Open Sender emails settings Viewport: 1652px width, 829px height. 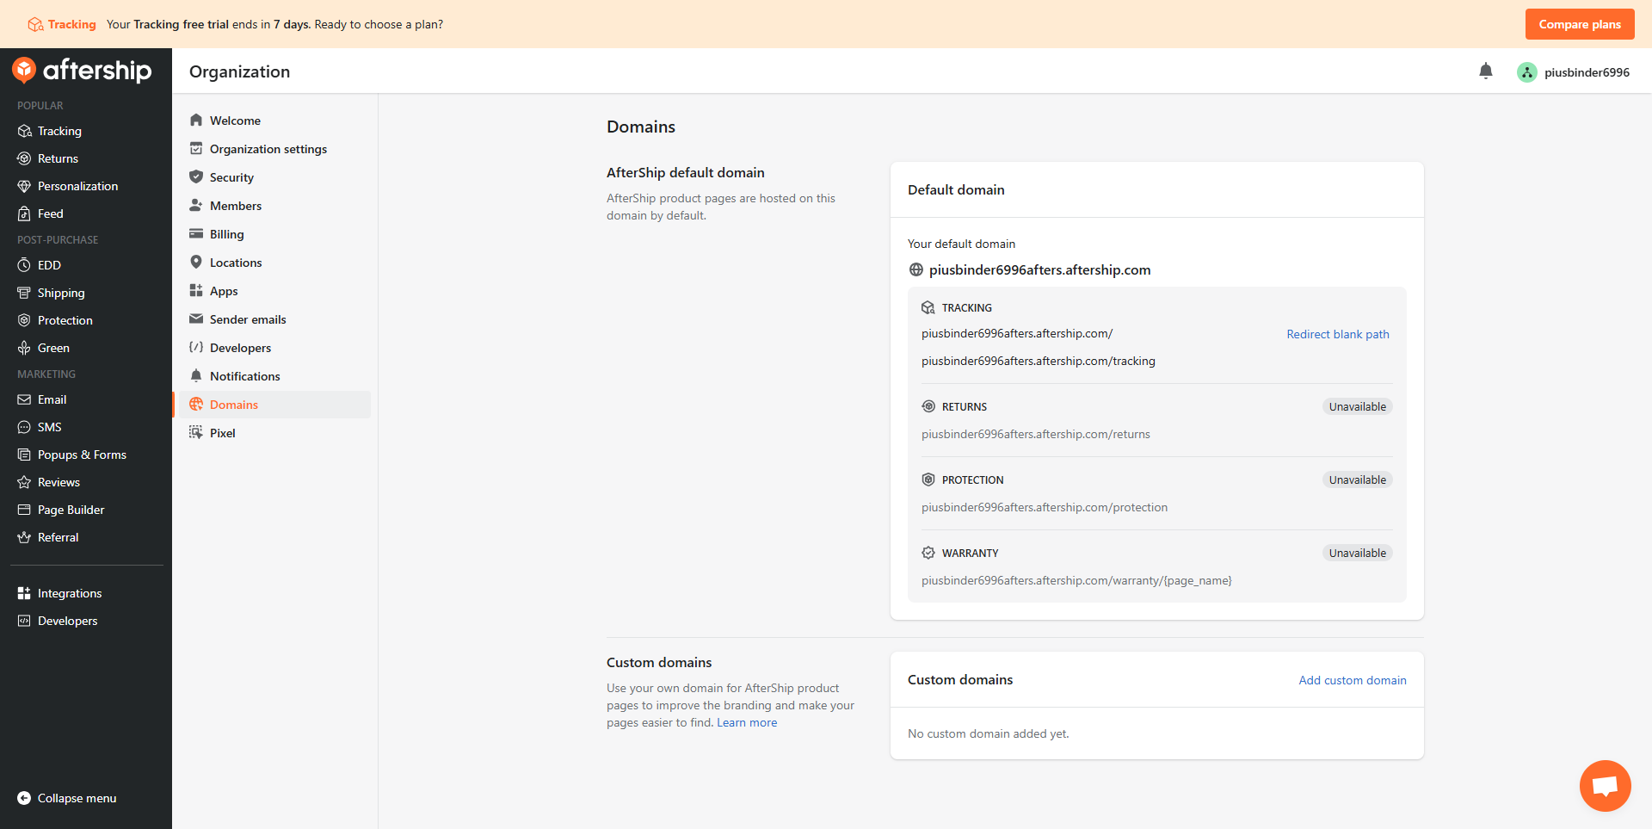click(248, 319)
